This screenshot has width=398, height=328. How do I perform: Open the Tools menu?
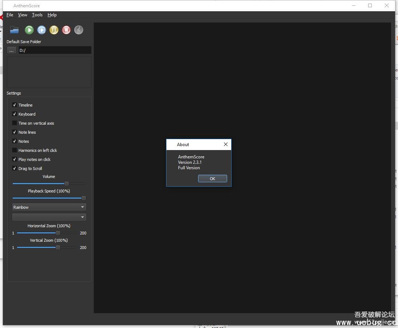37,15
